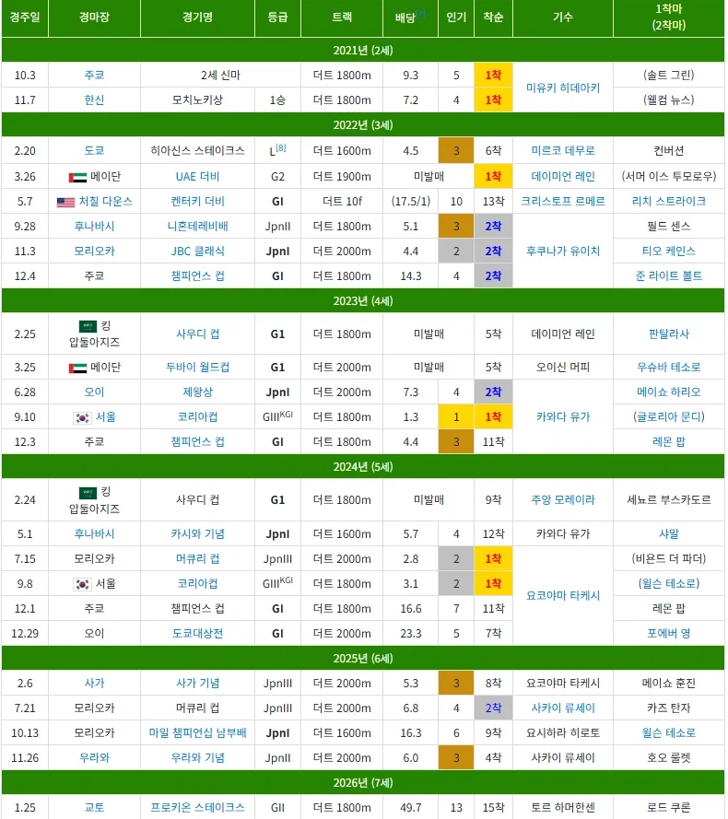Click the UAE flag in UAE 더비 row
The width and height of the screenshot is (728, 819).
(x=77, y=176)
